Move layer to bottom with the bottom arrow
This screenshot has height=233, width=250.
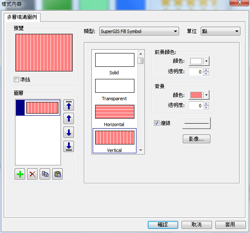(68, 146)
